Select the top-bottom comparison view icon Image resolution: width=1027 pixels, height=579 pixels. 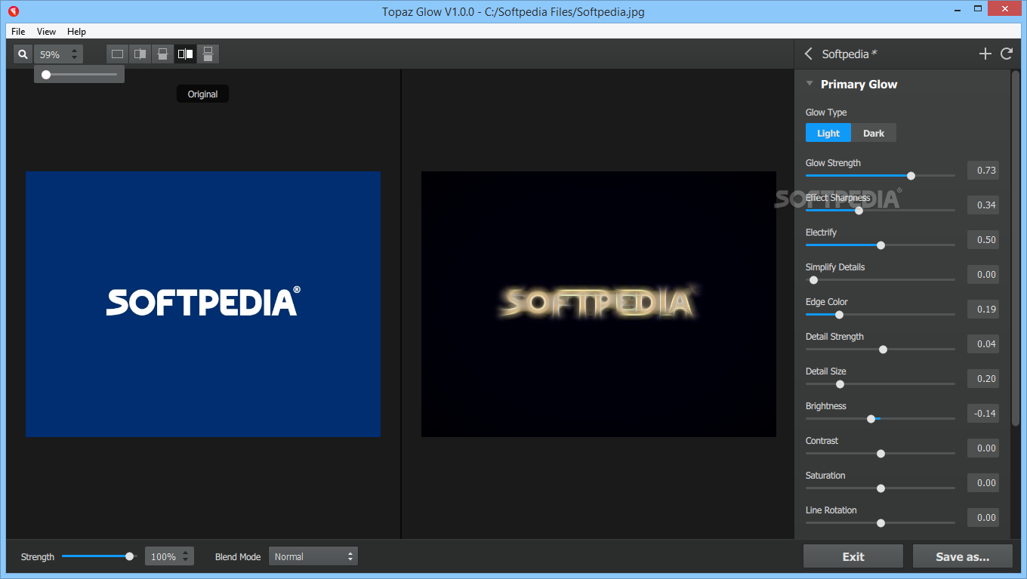(x=208, y=54)
